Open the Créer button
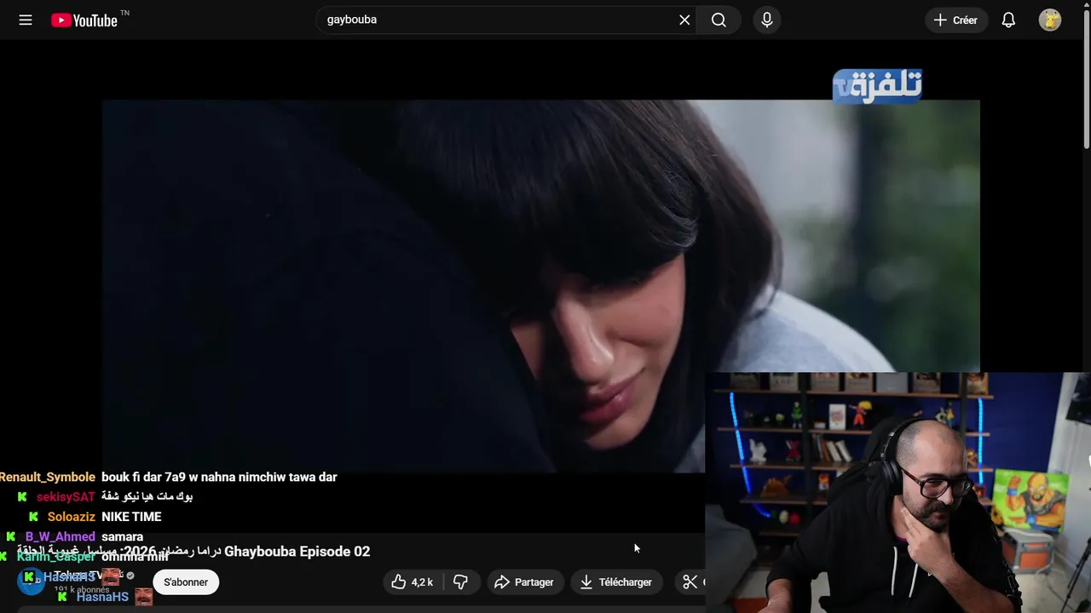This screenshot has width=1091, height=613. tap(956, 20)
